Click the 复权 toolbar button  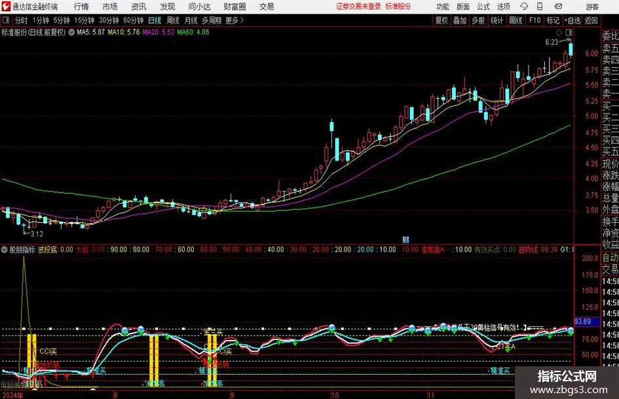pos(441,20)
